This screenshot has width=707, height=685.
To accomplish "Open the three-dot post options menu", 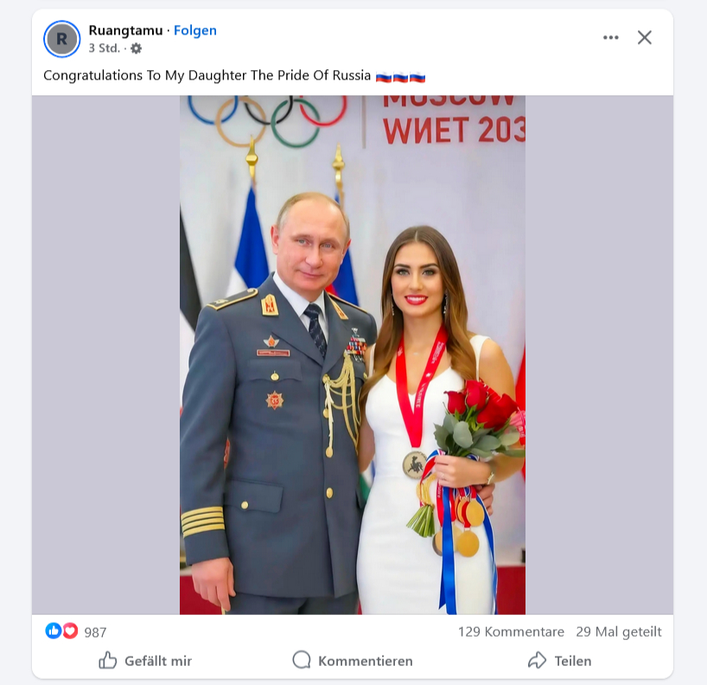I will tap(610, 37).
